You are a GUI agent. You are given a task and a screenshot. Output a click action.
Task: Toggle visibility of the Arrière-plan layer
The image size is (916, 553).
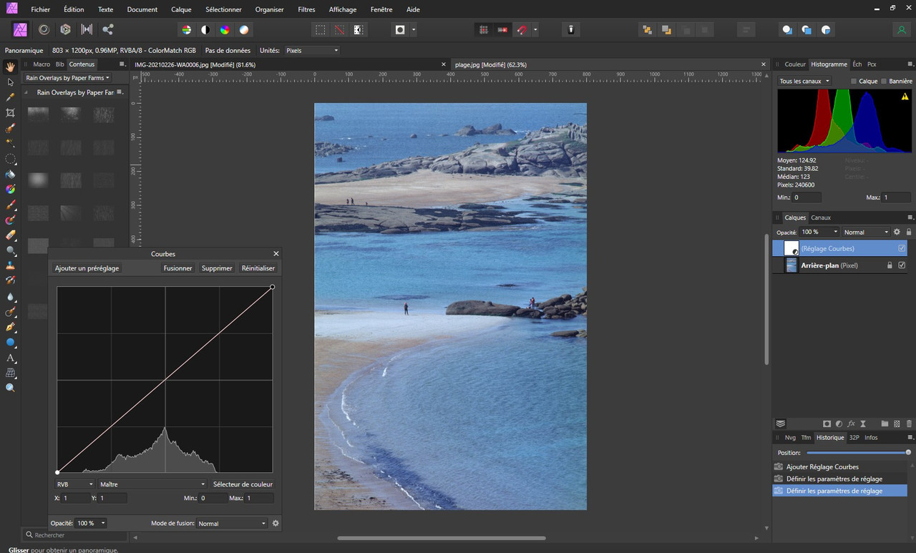pos(902,265)
